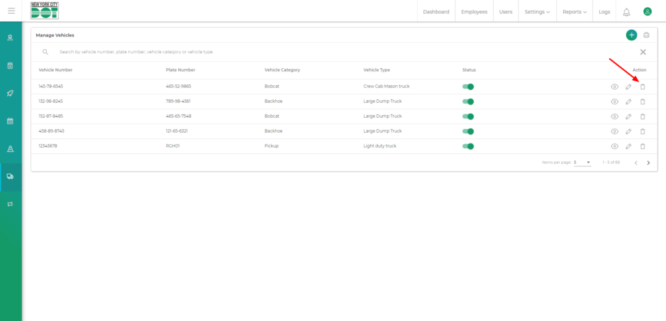
Task: Expand the Reports dropdown menu
Action: 574,12
